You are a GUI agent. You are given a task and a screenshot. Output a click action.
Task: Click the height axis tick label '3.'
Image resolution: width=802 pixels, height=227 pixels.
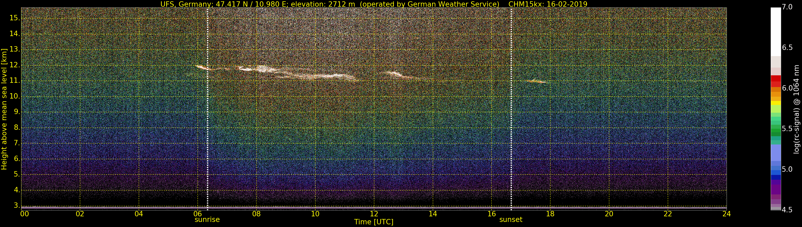(x=17, y=206)
